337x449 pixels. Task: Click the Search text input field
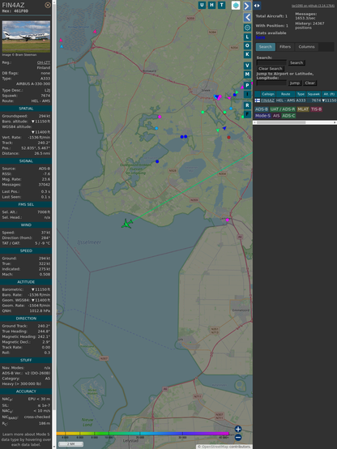coord(271,62)
